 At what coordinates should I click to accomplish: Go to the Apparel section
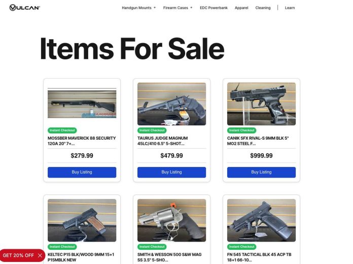[x=241, y=8]
